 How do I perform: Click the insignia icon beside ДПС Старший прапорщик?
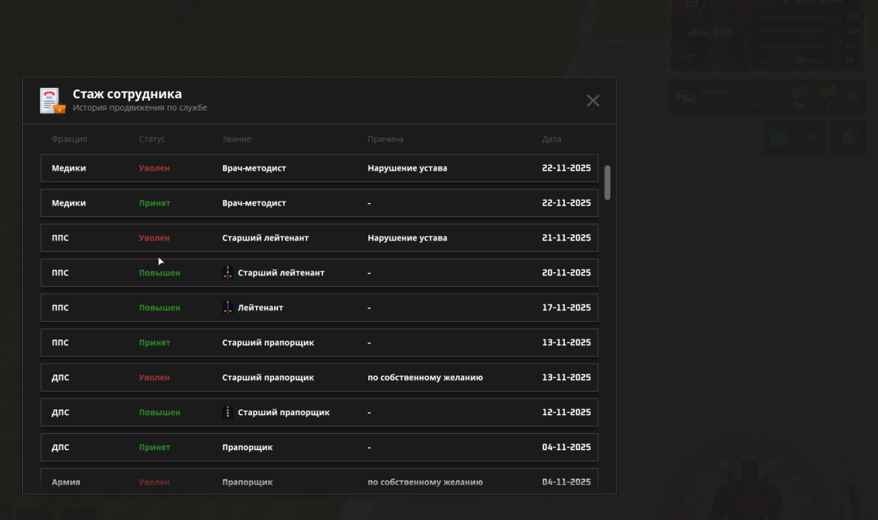pyautogui.click(x=228, y=413)
